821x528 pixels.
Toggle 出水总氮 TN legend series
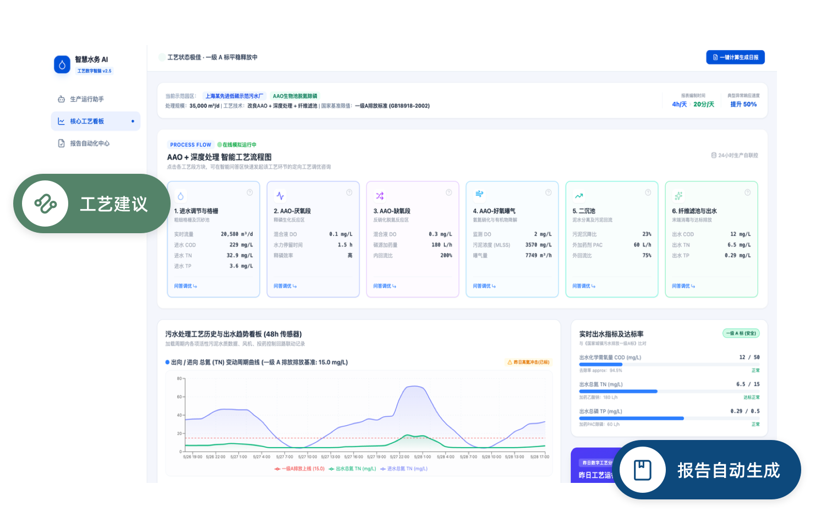coord(352,469)
